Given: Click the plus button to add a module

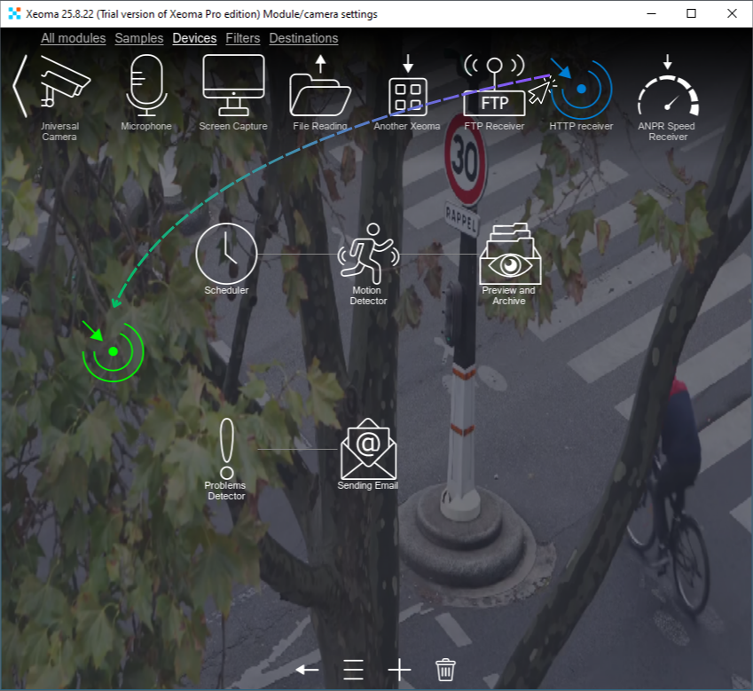Looking at the screenshot, I should coord(398,670).
